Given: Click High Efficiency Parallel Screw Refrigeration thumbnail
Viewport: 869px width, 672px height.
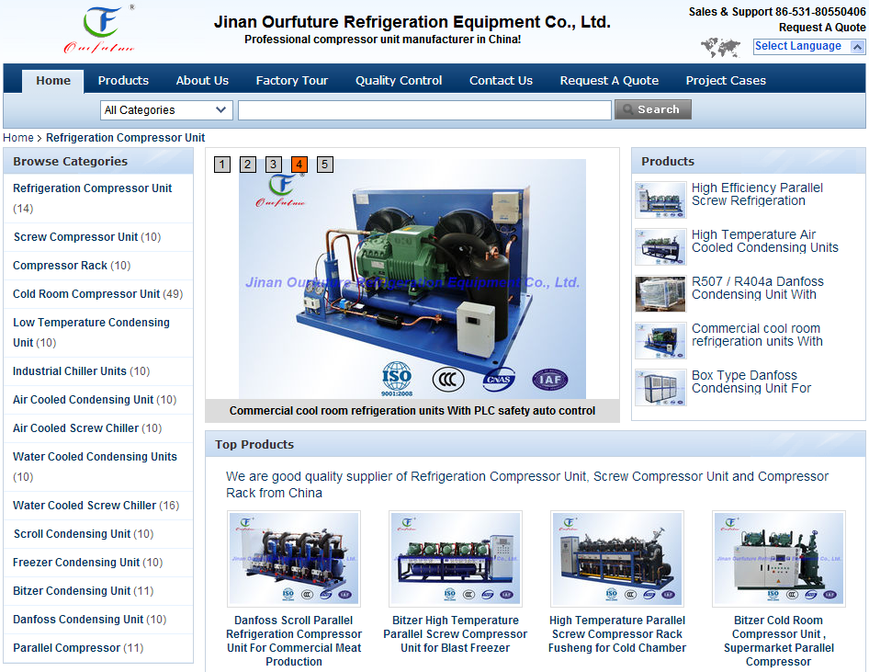Looking at the screenshot, I should click(x=660, y=200).
